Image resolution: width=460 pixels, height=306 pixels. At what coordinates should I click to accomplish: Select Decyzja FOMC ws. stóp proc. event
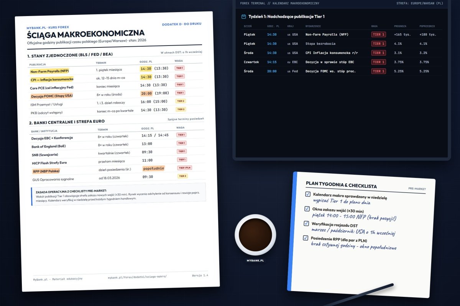(x=330, y=71)
